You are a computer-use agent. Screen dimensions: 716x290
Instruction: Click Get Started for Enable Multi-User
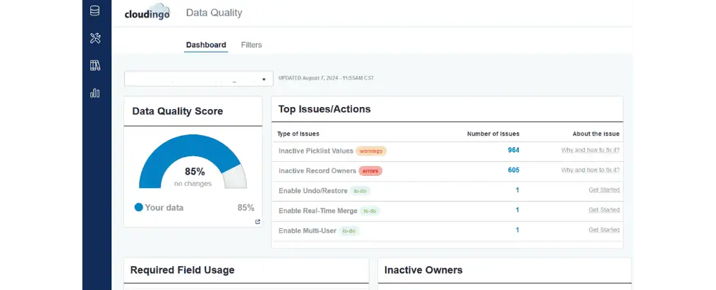tap(604, 229)
